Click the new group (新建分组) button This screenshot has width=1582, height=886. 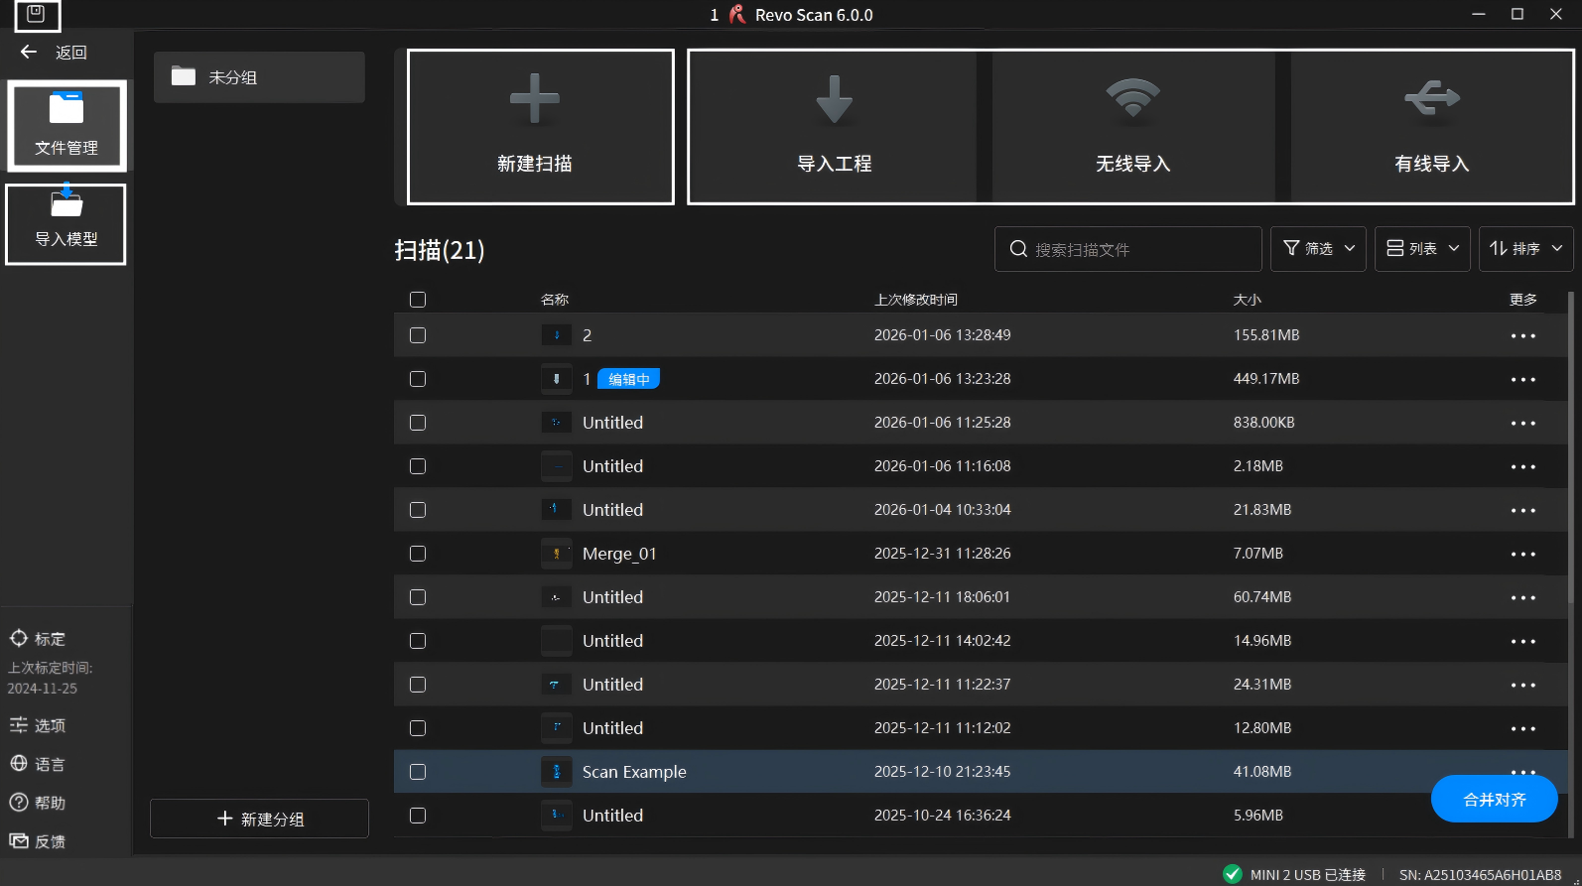pos(260,819)
